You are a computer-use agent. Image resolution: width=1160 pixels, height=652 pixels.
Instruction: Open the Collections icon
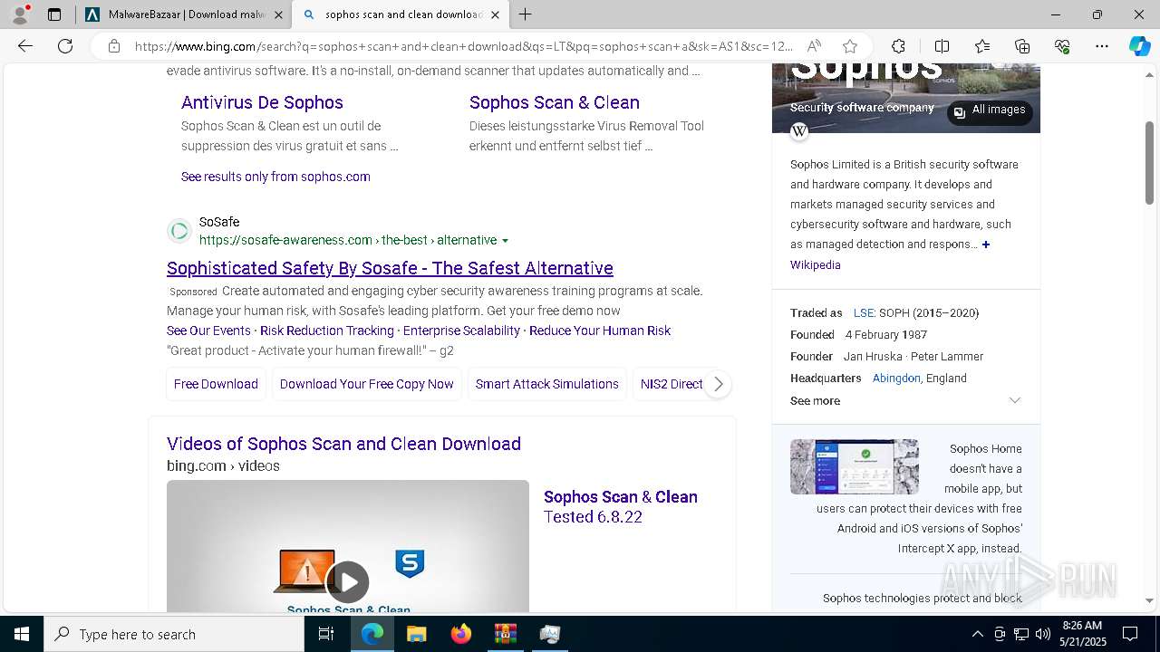1022,46
